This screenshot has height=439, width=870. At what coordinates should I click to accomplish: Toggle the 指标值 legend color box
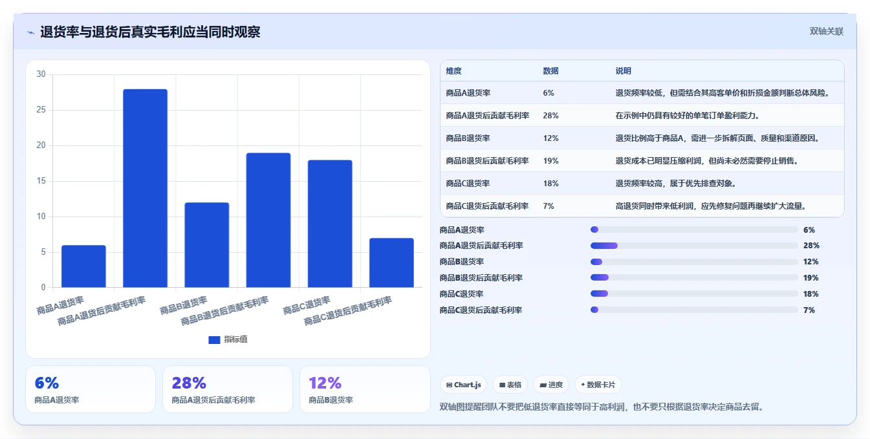coord(214,340)
